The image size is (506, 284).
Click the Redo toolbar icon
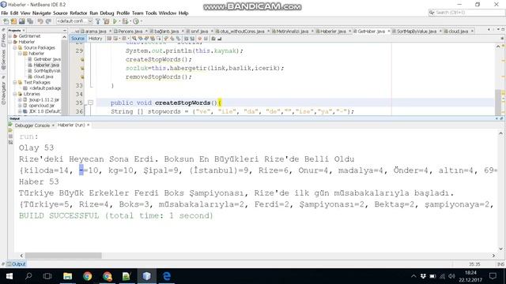[x=48, y=21]
